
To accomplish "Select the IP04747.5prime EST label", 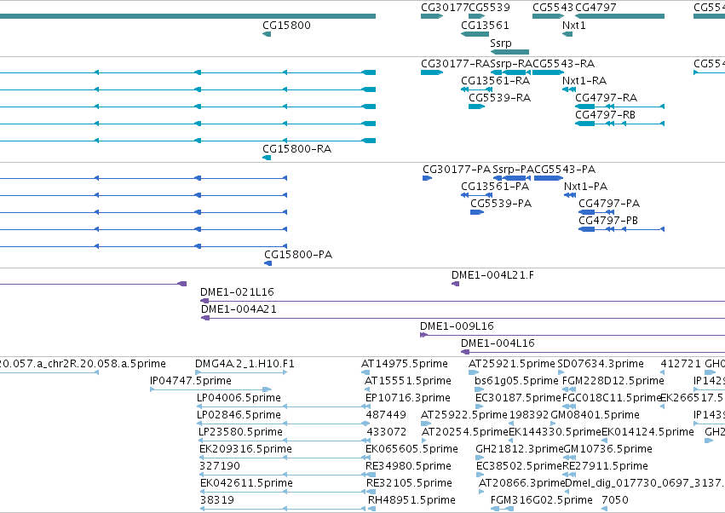I will [191, 381].
